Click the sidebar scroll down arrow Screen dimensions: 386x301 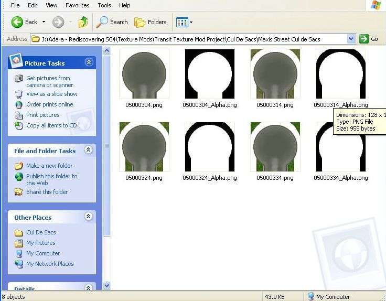pyautogui.click(x=107, y=286)
